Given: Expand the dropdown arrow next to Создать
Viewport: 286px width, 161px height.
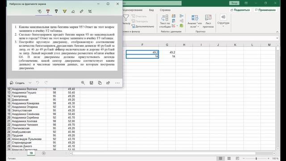Looking at the screenshot, I should [30, 83].
